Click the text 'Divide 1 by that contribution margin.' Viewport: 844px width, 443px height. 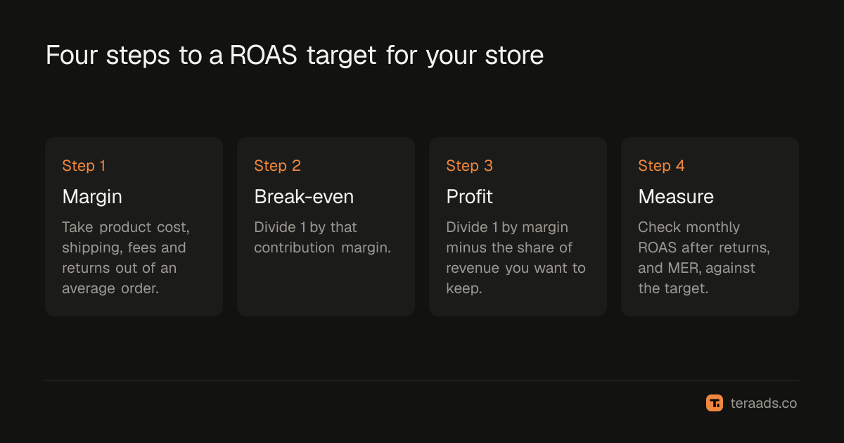(322, 238)
